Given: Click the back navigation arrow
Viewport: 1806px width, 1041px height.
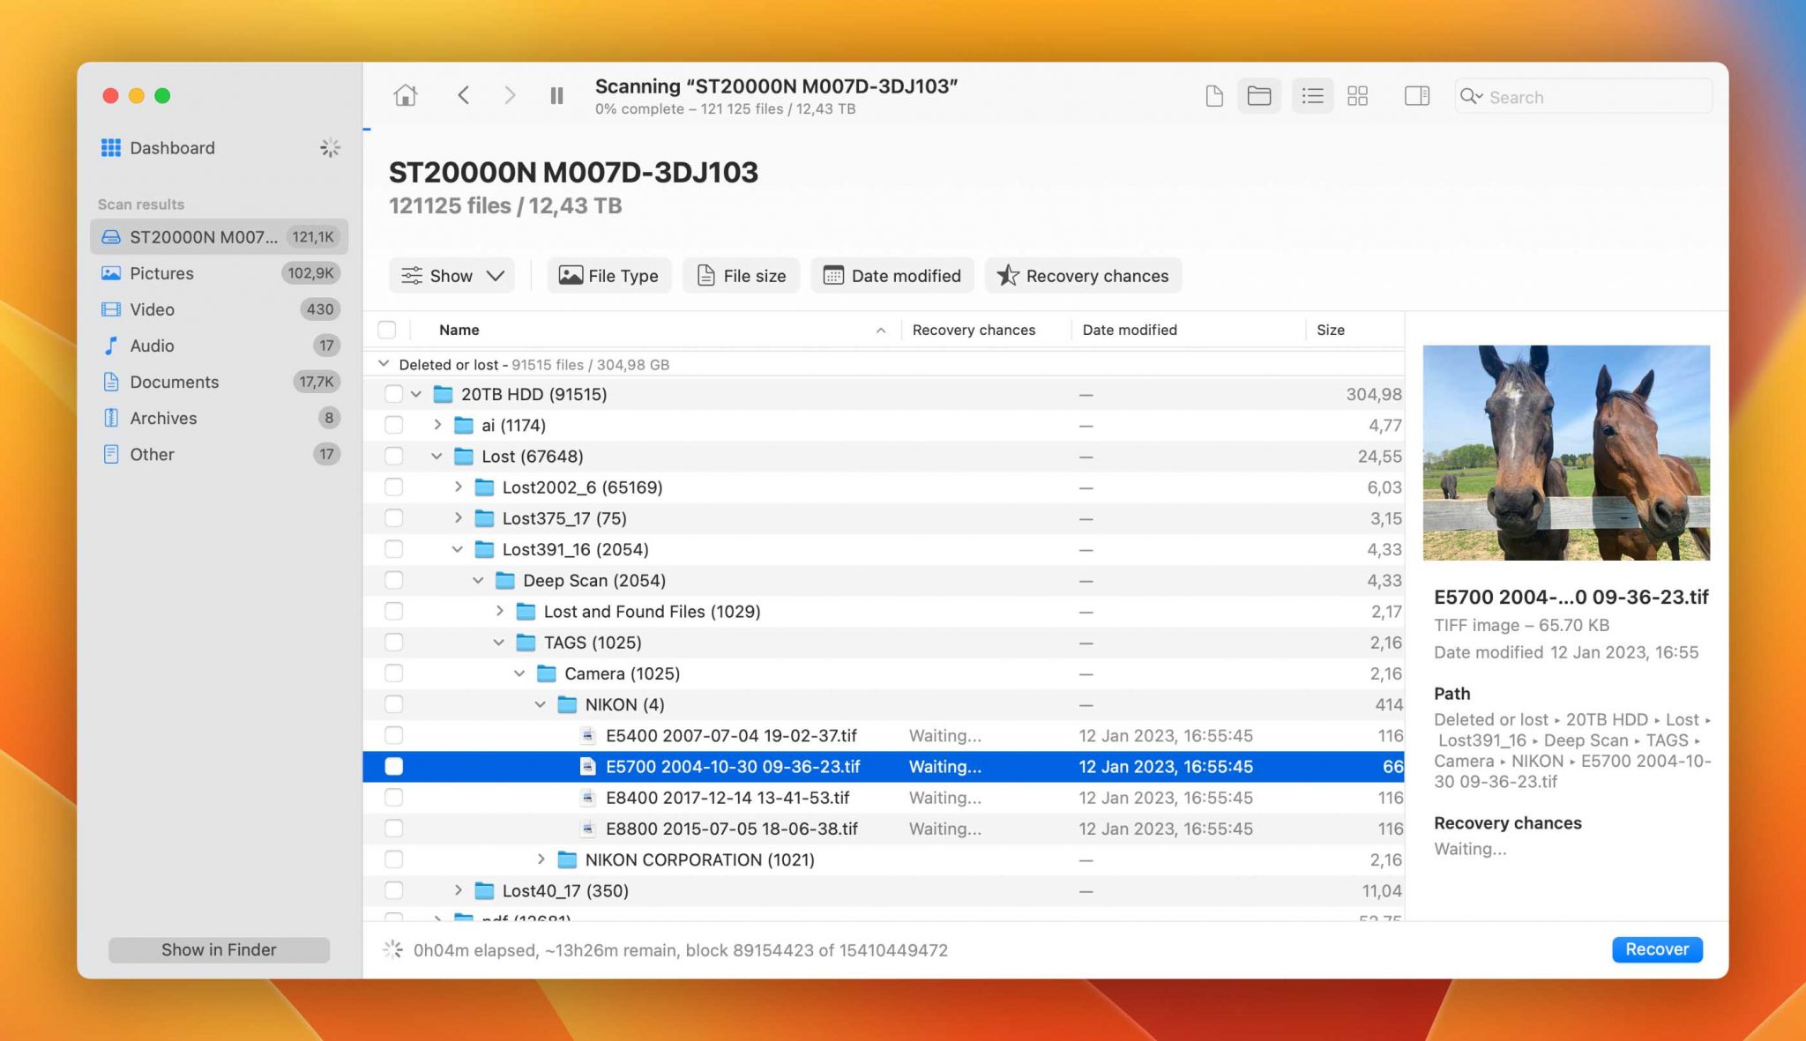Looking at the screenshot, I should click(x=463, y=95).
